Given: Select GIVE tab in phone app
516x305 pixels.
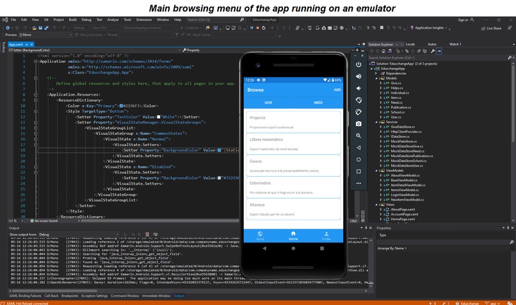Looking at the screenshot, I should coord(268,103).
